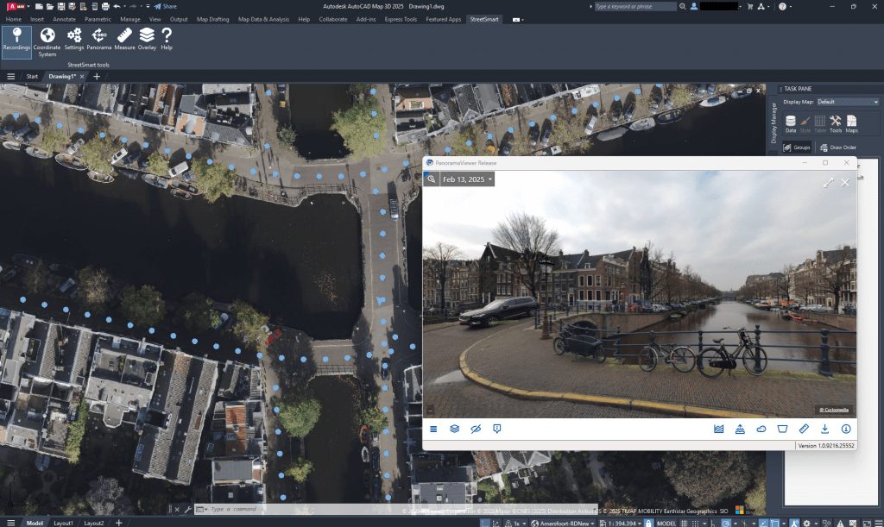The width and height of the screenshot is (884, 527).
Task: Open the elevation chart icon in PanoramaViewer
Action: (718, 429)
